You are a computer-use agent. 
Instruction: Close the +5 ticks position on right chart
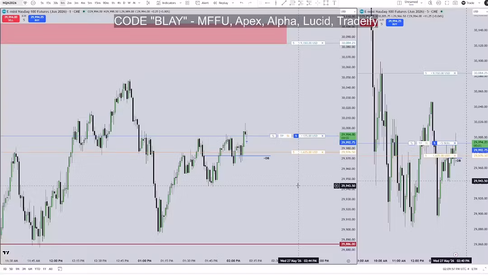(455, 143)
